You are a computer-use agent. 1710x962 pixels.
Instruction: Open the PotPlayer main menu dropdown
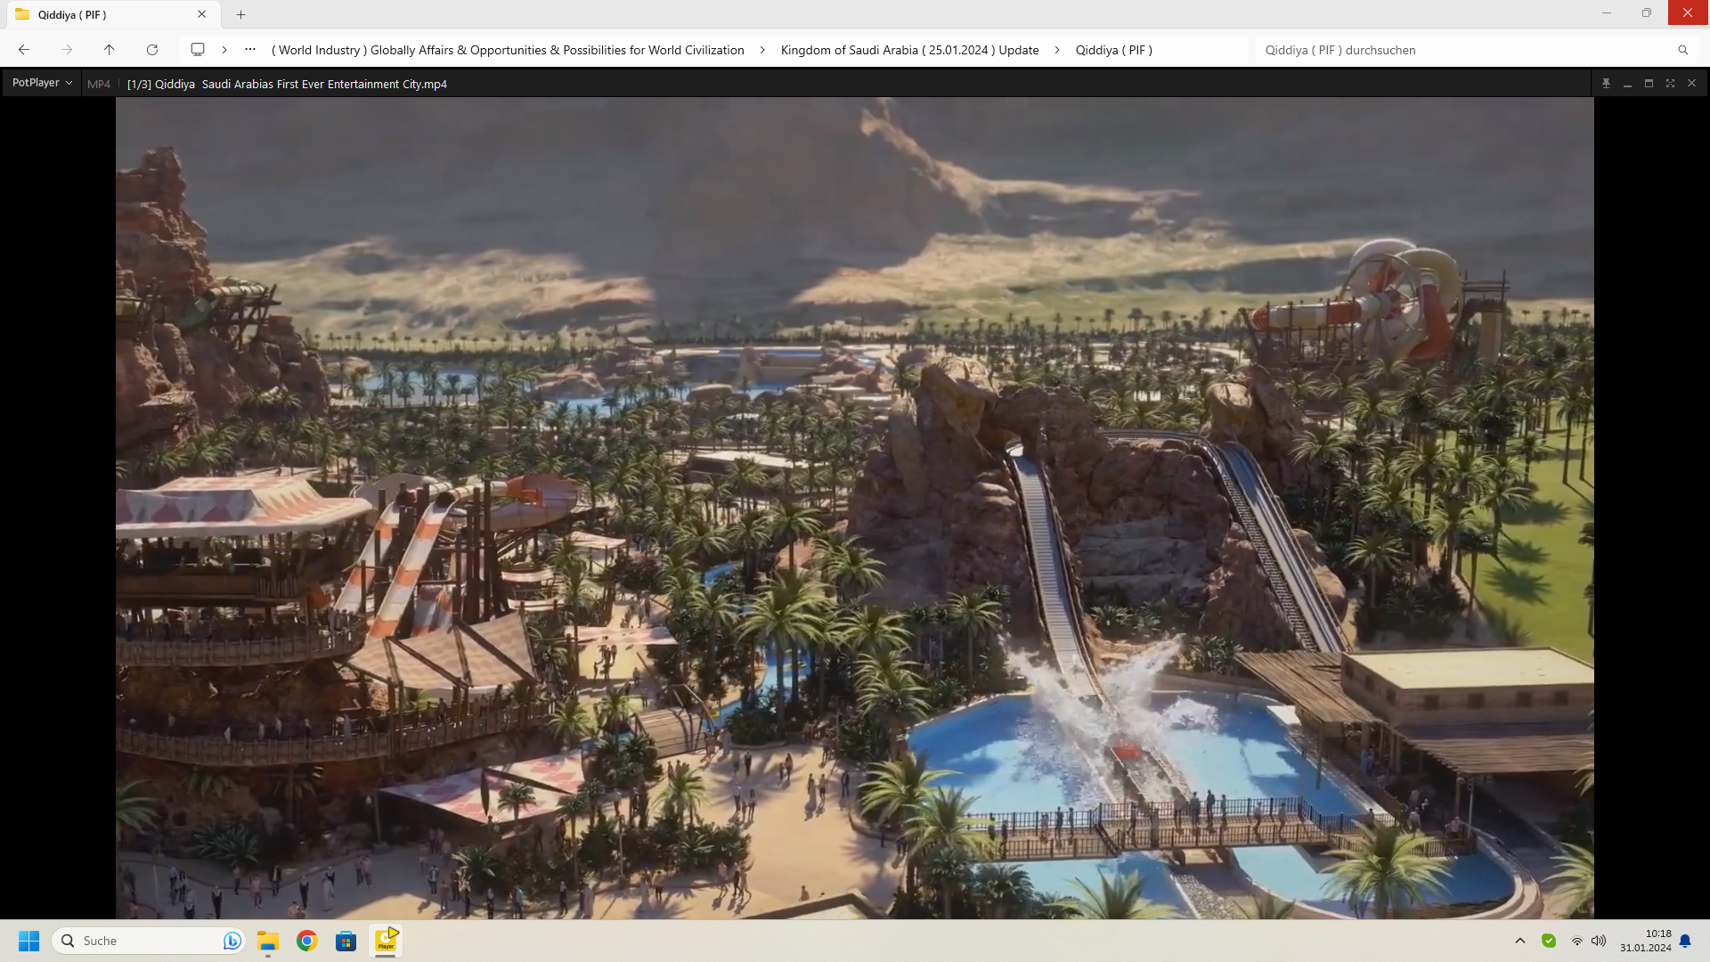coord(41,83)
